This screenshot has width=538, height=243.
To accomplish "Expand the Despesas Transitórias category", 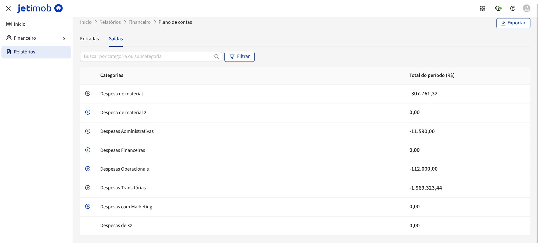I will pos(88,188).
